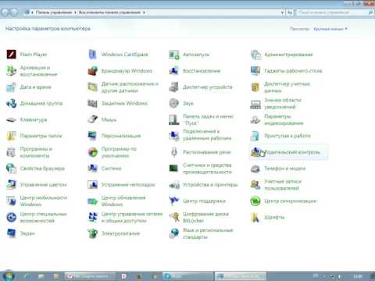
Task: Open the Система icon
Action: pos(92,169)
